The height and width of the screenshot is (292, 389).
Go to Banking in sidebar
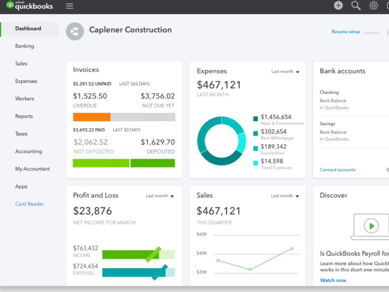(25, 46)
